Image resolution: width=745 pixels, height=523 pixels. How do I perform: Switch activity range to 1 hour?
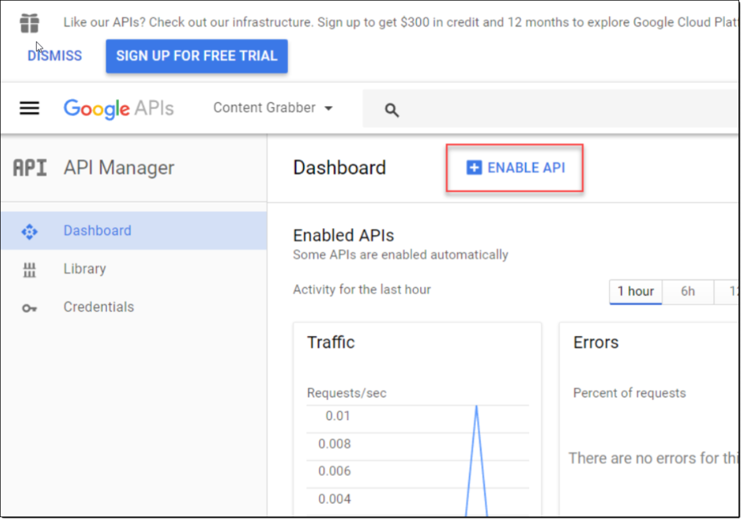click(636, 291)
